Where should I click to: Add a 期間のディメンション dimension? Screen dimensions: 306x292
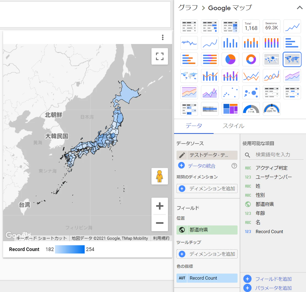tap(207, 189)
